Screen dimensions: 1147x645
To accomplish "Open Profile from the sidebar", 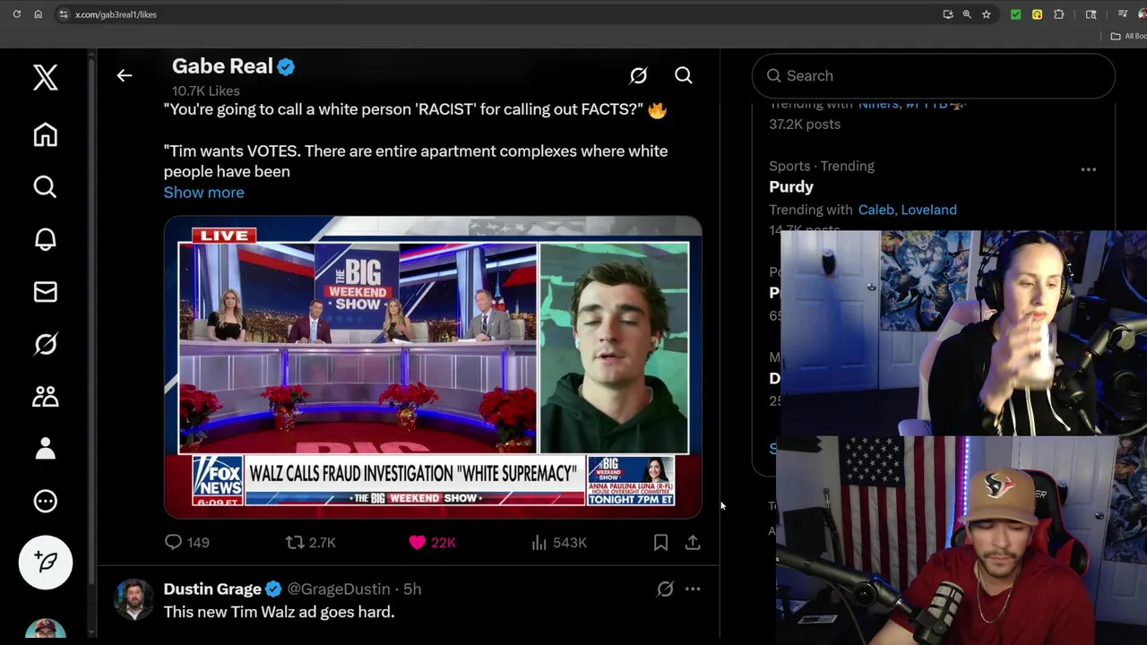I will tap(46, 449).
